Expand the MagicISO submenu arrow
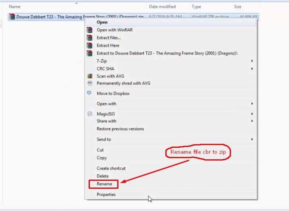 (x=252, y=114)
